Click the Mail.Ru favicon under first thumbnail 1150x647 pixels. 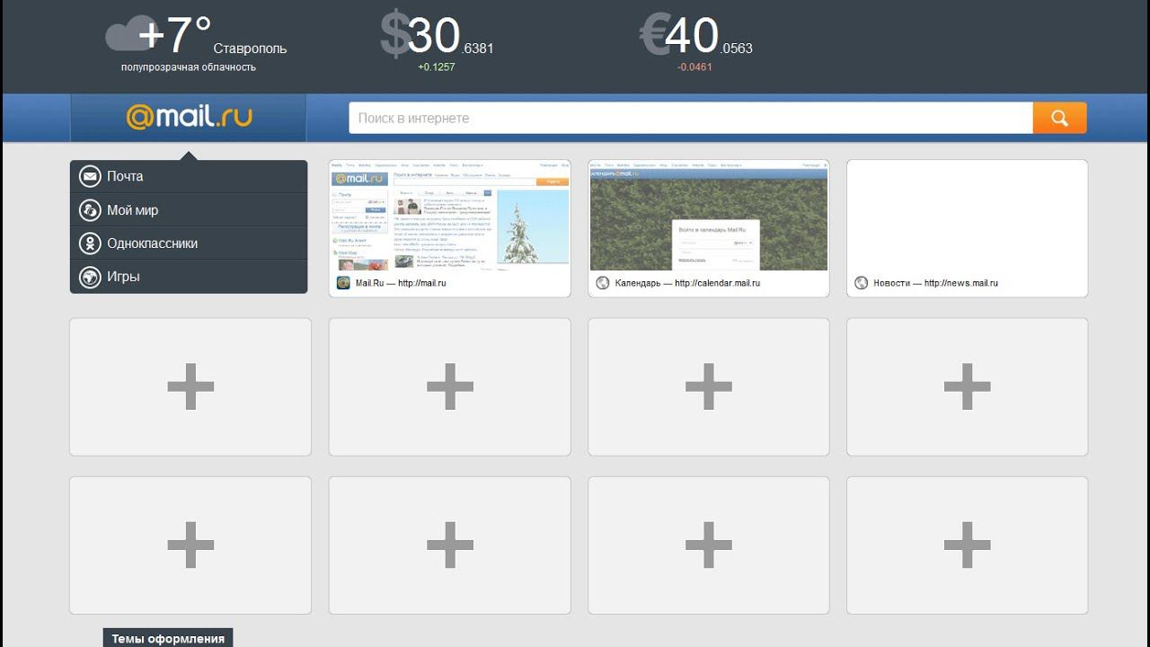pyautogui.click(x=343, y=283)
